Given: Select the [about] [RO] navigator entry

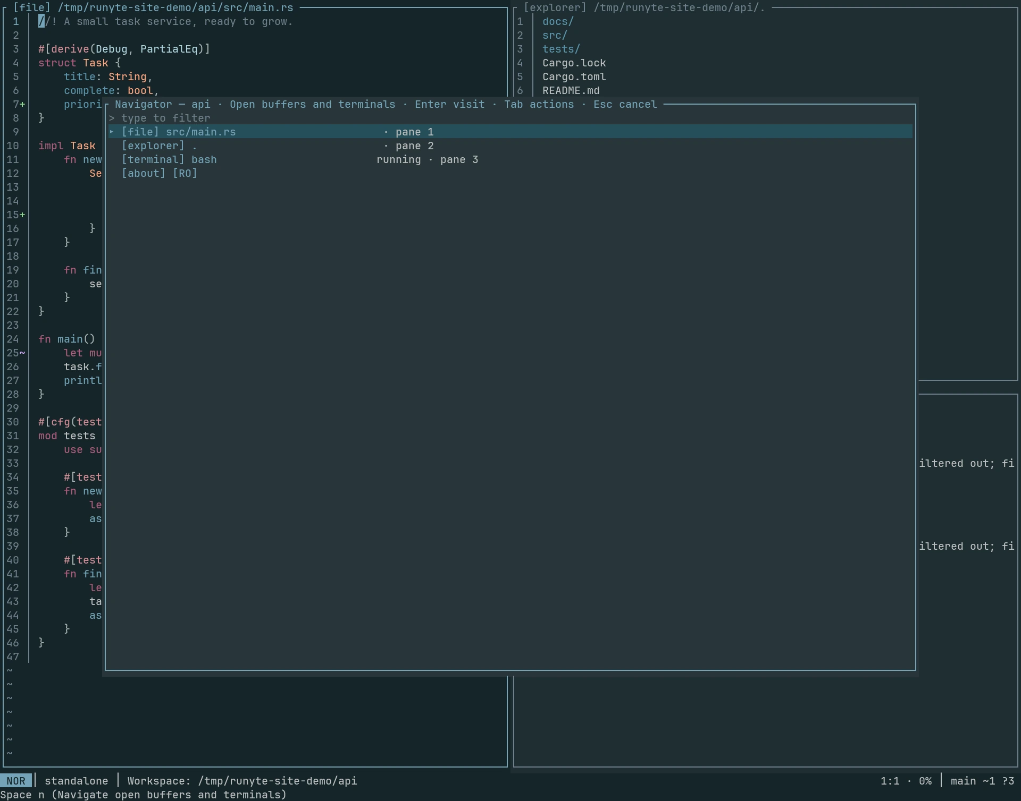Looking at the screenshot, I should click(510, 173).
